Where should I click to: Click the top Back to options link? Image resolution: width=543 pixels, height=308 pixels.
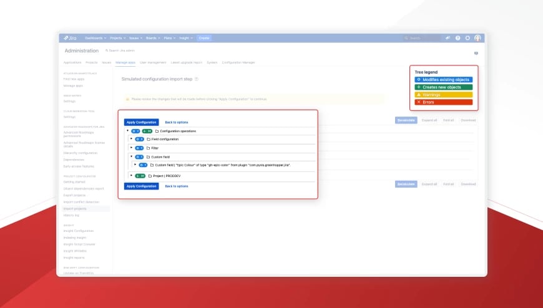pos(177,122)
